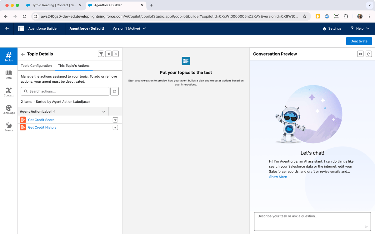Go back from Topic Details

coord(23,54)
